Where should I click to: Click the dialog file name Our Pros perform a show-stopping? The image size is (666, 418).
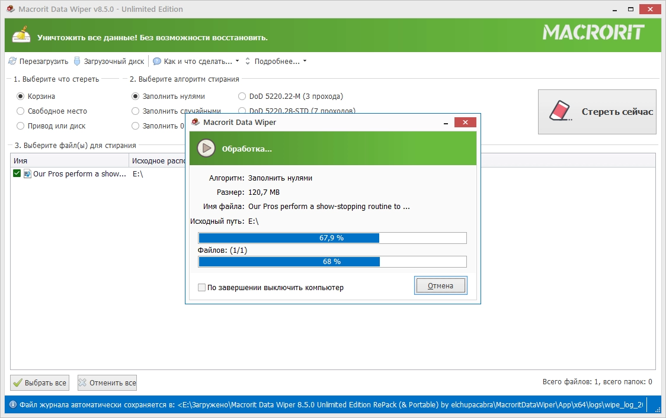(329, 206)
